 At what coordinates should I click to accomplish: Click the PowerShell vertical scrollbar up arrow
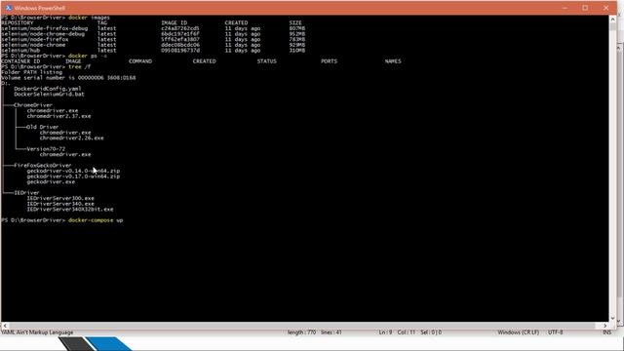tap(612, 19)
